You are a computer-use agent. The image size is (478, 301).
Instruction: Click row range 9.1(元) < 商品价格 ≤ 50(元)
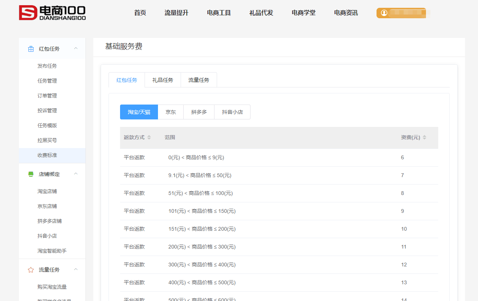(x=200, y=175)
